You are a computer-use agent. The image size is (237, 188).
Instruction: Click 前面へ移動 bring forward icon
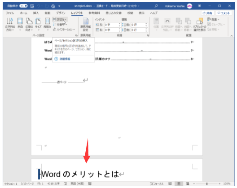179,24
